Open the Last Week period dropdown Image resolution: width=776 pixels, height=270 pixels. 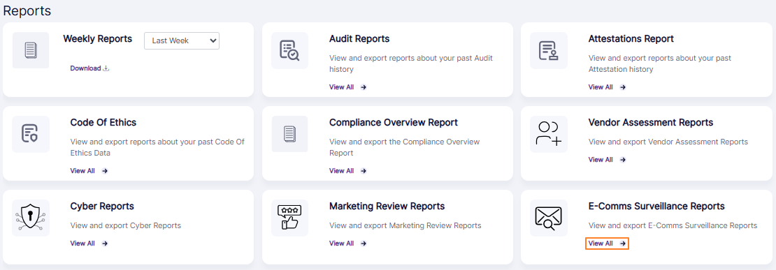tap(182, 41)
